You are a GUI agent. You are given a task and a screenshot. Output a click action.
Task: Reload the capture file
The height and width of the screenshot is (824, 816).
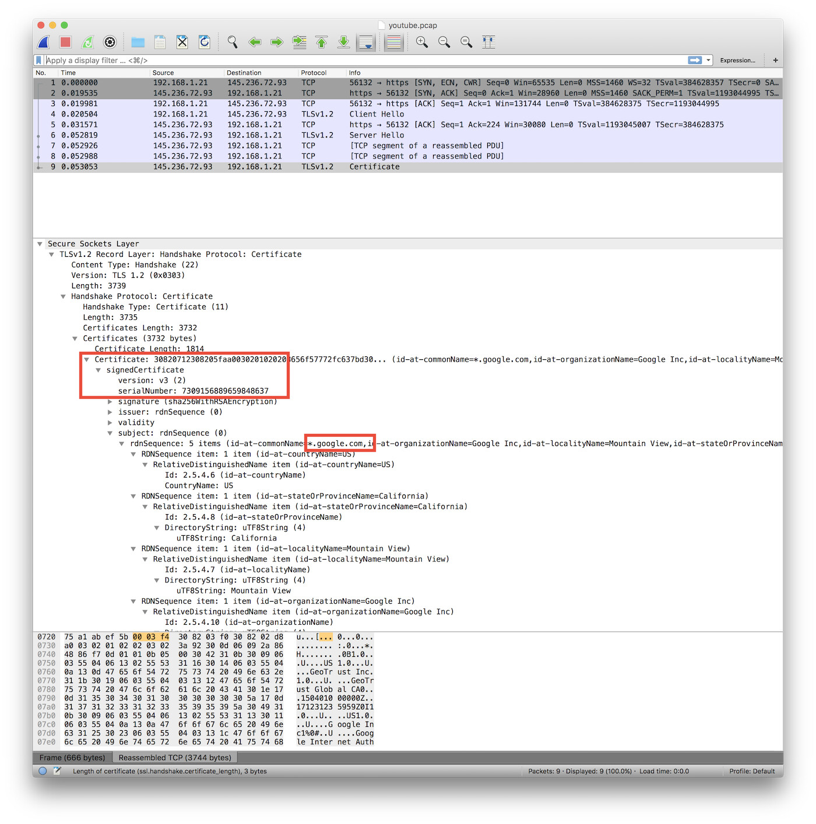pyautogui.click(x=204, y=42)
